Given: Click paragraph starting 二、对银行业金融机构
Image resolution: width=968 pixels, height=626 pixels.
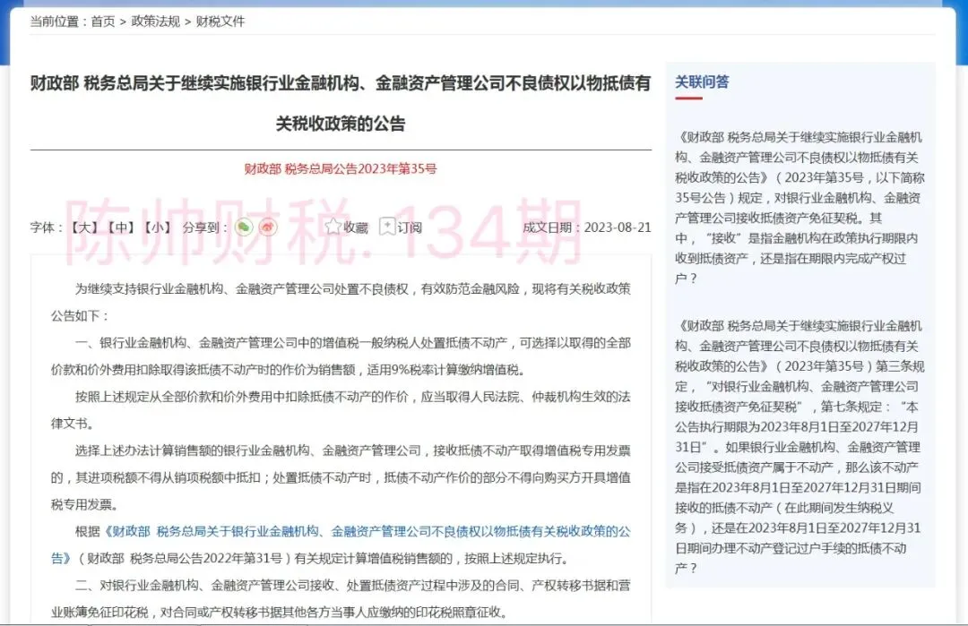Looking at the screenshot, I should click(x=341, y=598).
